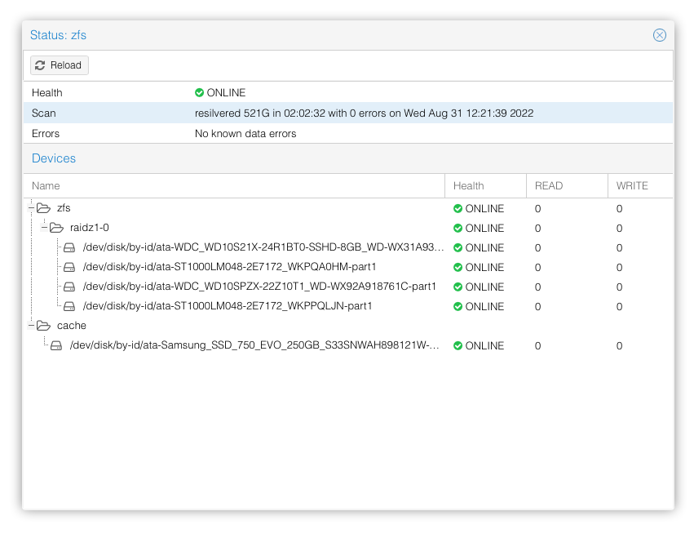Click disk icon for WD10SPZX drive
694x538 pixels.
click(69, 287)
